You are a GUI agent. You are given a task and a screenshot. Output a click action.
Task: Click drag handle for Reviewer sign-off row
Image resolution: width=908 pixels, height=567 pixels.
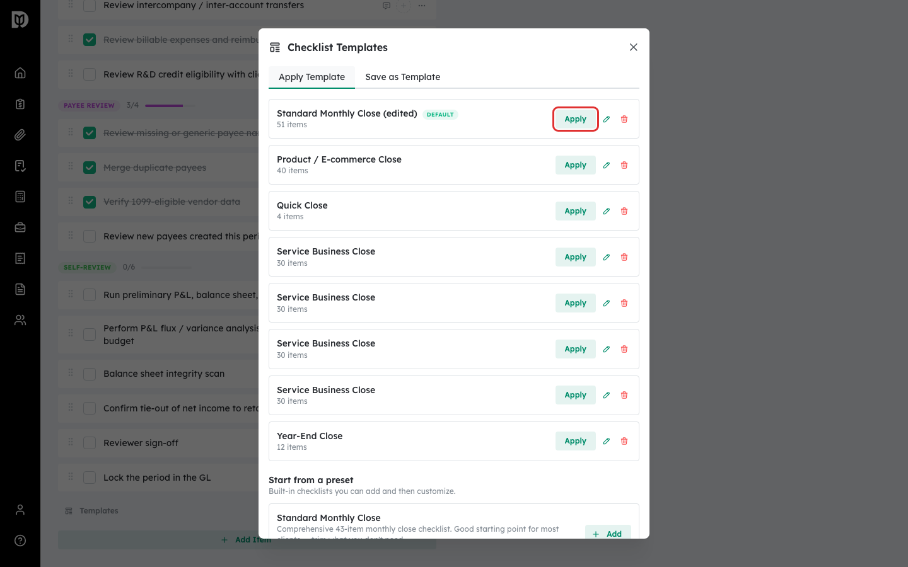tap(71, 442)
